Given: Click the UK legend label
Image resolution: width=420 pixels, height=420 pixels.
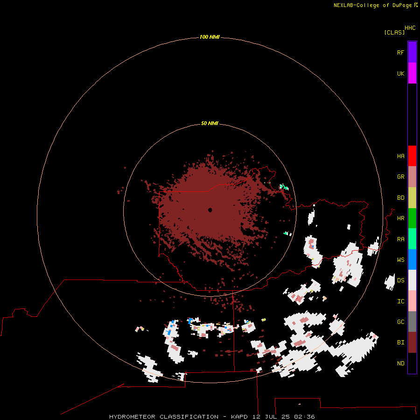Looking at the screenshot, I should tap(400, 73).
